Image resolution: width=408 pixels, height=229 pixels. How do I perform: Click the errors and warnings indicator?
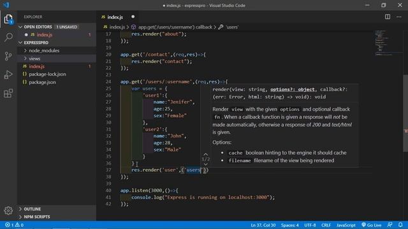pyautogui.click(x=14, y=225)
